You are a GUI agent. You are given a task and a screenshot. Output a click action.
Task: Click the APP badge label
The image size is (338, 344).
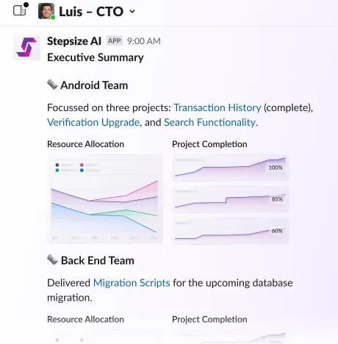click(115, 41)
